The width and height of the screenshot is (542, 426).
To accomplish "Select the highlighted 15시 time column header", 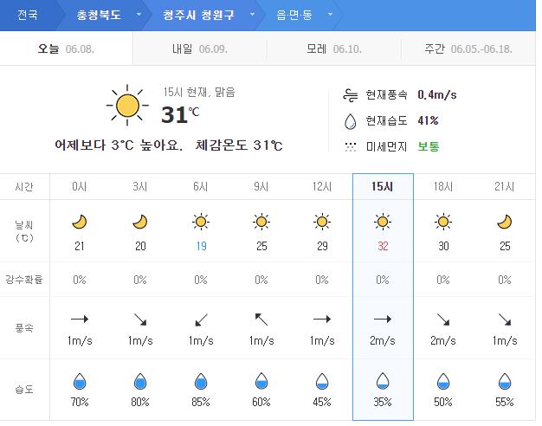I will 383,186.
